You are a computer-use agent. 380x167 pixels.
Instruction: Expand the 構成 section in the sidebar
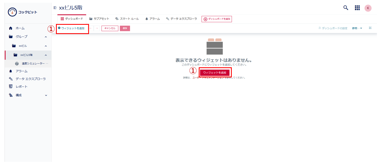click(46, 95)
